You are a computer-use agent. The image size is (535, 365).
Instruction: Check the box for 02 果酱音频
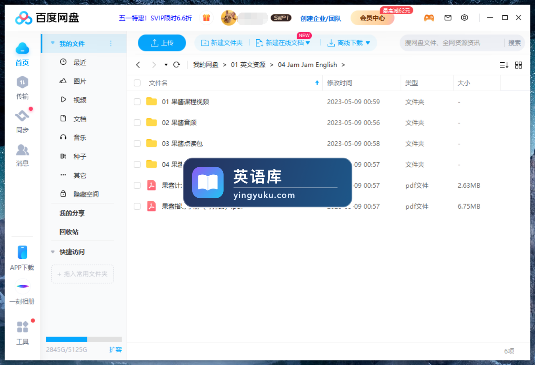tap(137, 123)
